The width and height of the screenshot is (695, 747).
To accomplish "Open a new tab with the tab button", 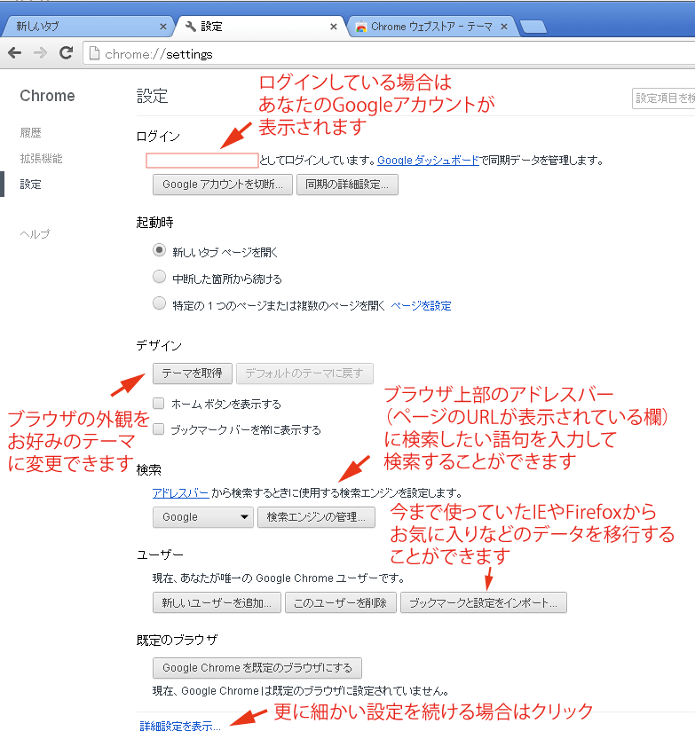I will coord(533,27).
